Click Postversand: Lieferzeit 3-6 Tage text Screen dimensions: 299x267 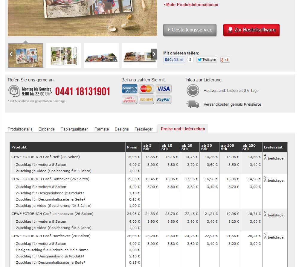coord(231,90)
